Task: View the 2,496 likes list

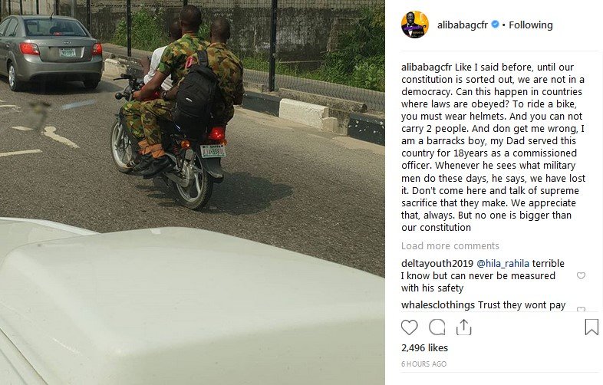Action: tap(424, 347)
